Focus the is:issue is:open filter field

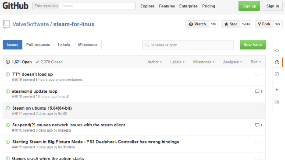(x=188, y=45)
